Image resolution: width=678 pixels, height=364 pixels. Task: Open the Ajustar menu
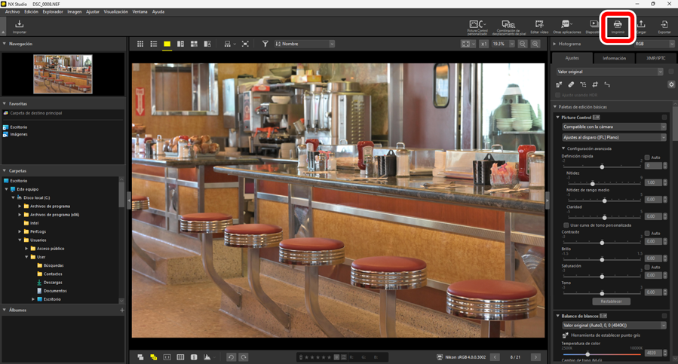[x=92, y=12]
